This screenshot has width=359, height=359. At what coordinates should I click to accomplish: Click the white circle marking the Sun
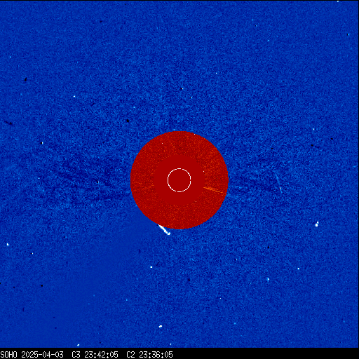click(179, 180)
